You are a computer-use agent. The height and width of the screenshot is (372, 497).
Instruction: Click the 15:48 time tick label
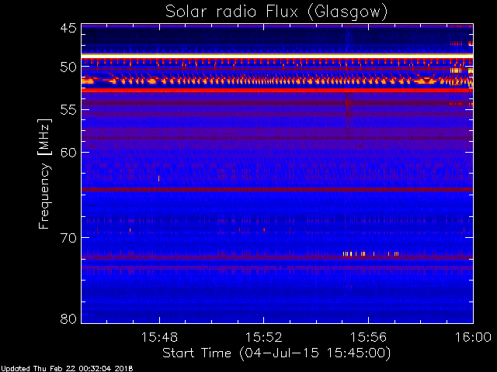(159, 337)
